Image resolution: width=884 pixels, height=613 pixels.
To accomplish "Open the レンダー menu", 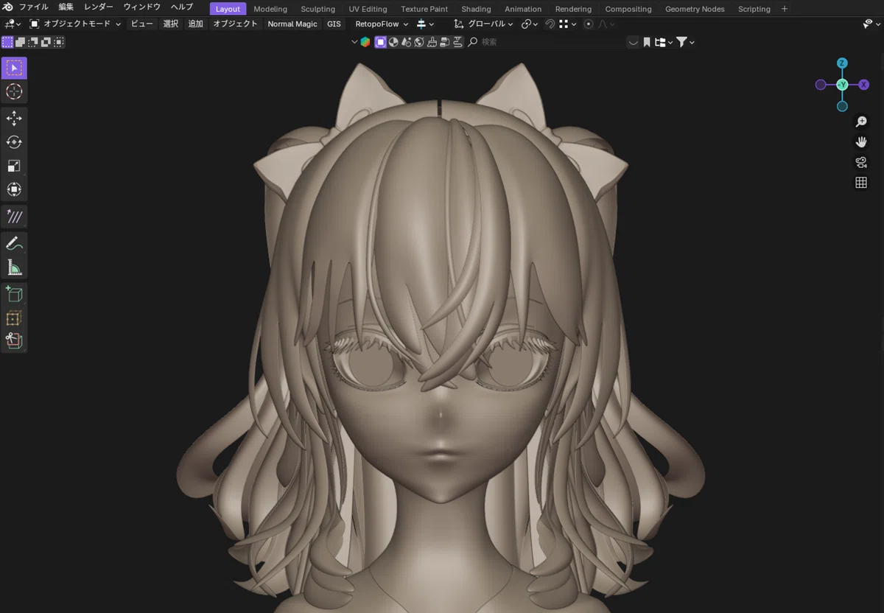I will (x=99, y=7).
